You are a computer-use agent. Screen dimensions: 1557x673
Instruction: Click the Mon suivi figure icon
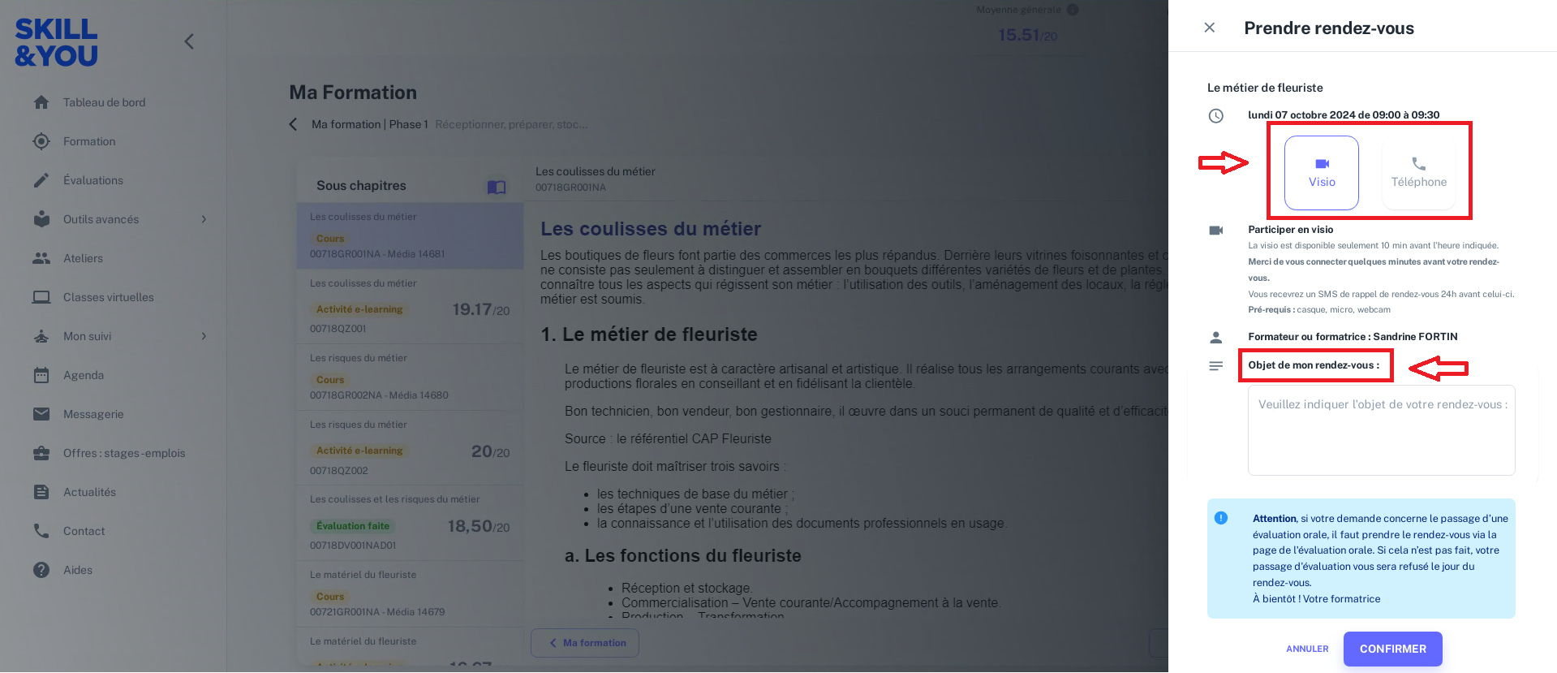(41, 336)
